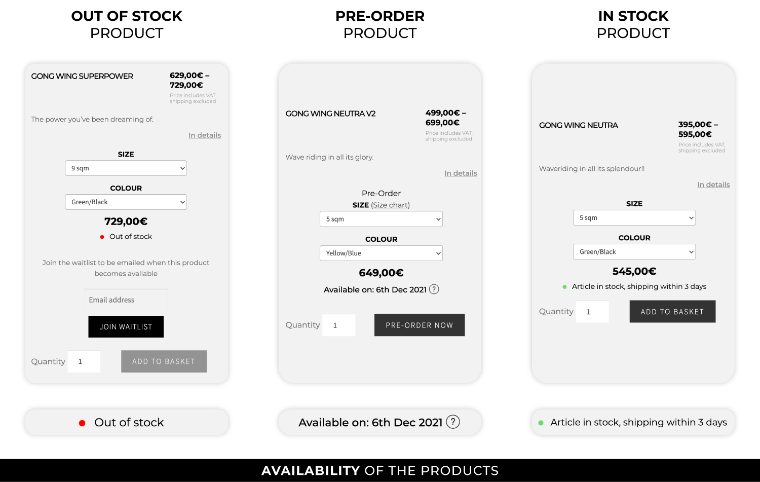Open the Green/Black colour dropdown for Superpower
The image size is (760, 482).
126,202
